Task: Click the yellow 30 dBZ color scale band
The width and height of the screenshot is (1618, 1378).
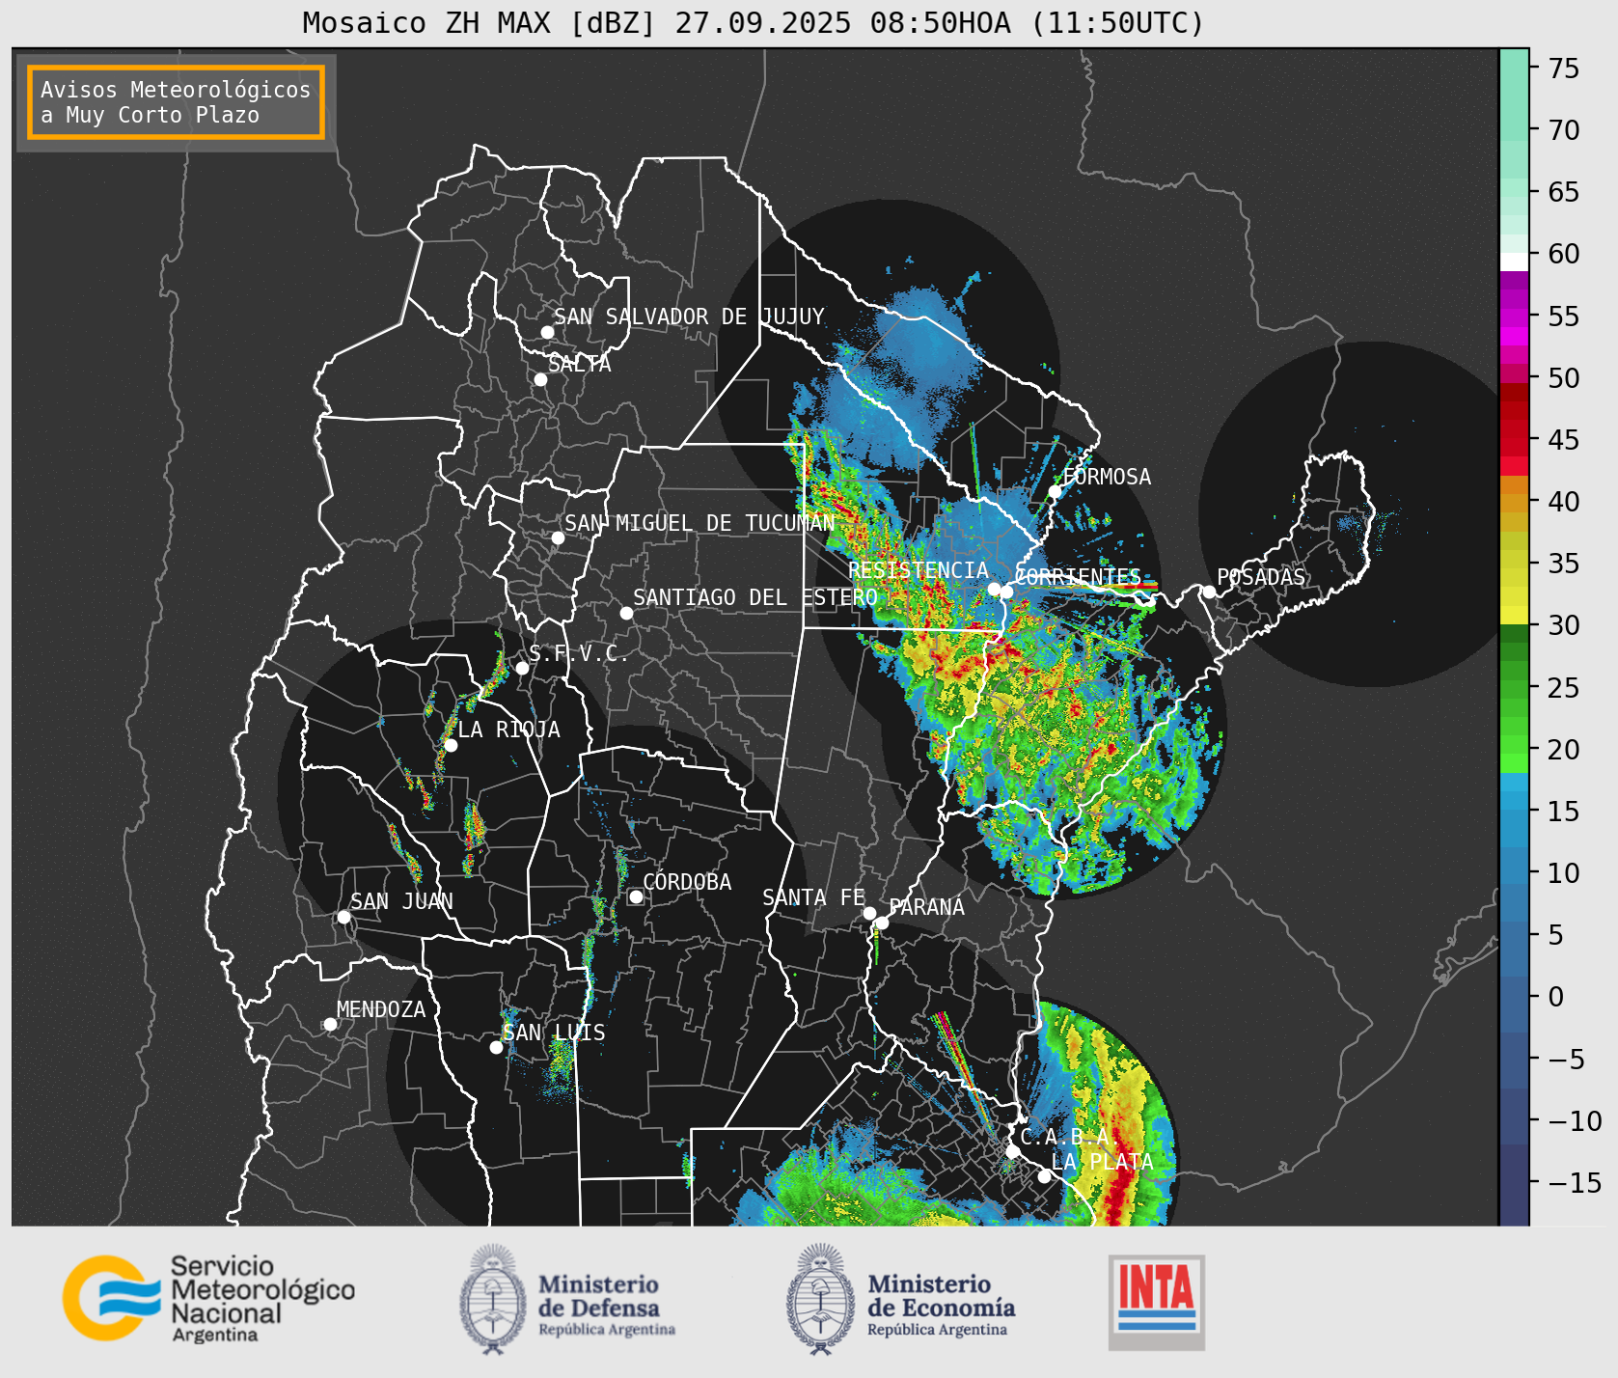Action: [x=1514, y=615]
